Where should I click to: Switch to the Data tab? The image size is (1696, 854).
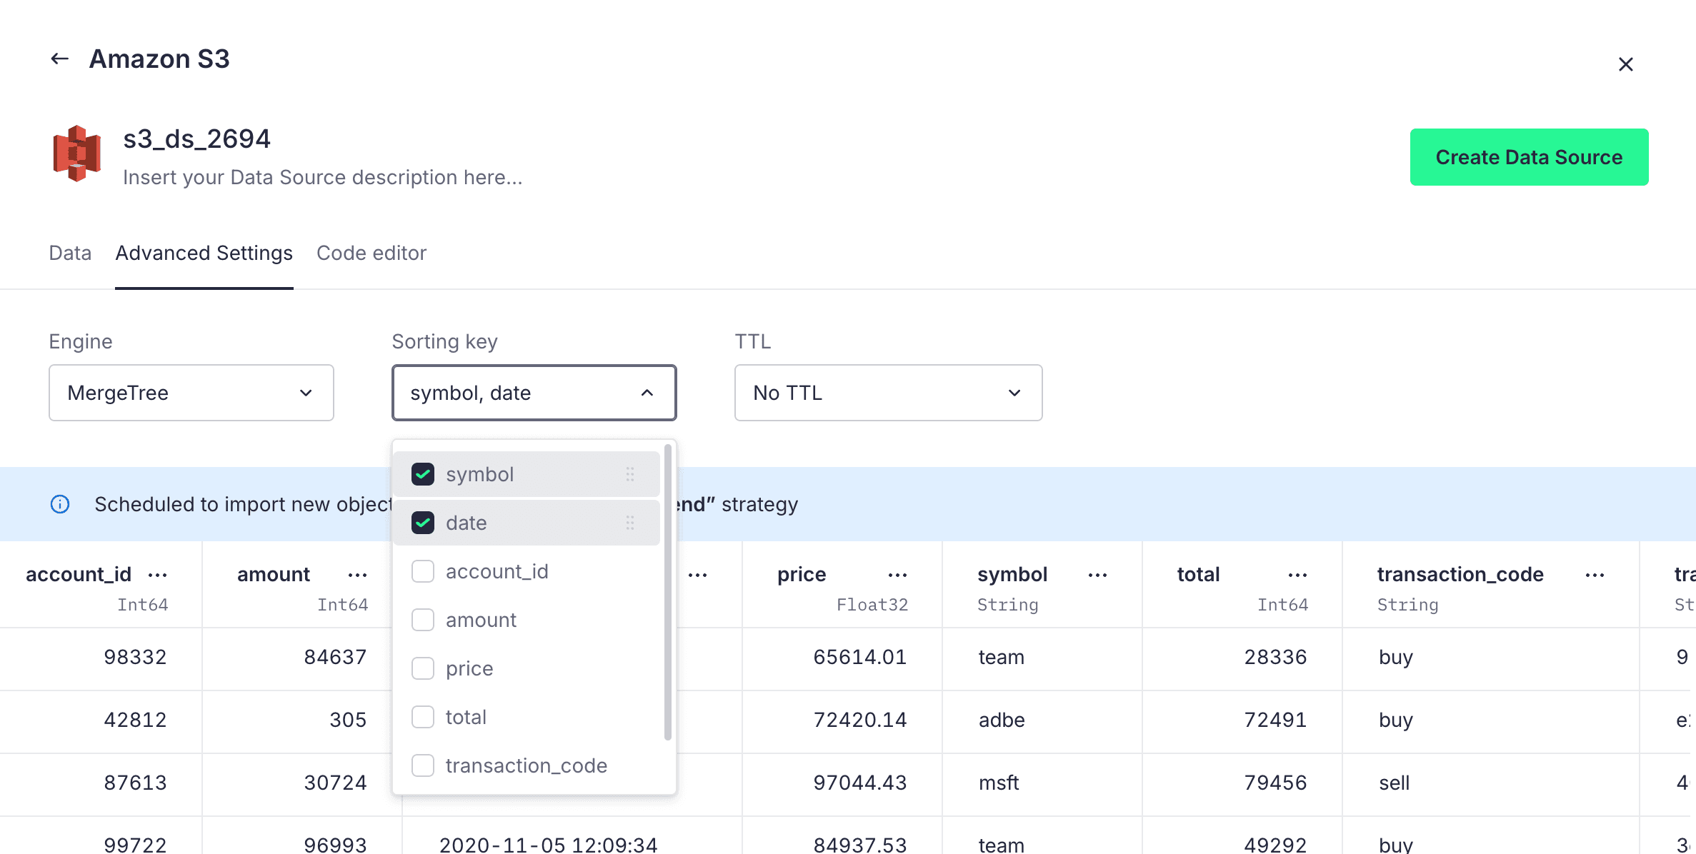coord(69,253)
